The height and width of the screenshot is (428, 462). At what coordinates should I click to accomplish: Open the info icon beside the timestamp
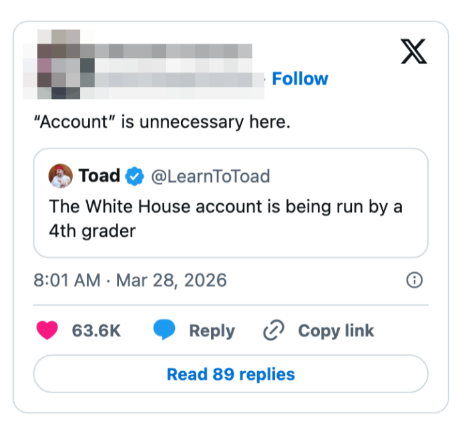click(414, 280)
